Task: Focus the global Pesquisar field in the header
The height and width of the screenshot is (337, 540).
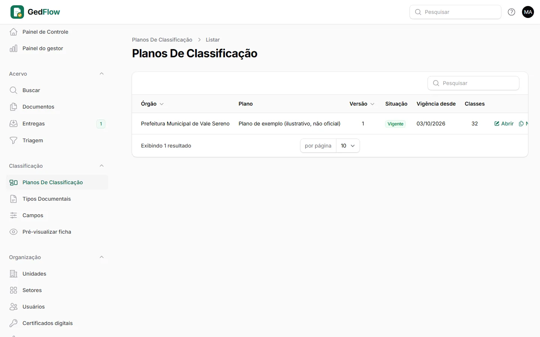Action: pos(455,12)
